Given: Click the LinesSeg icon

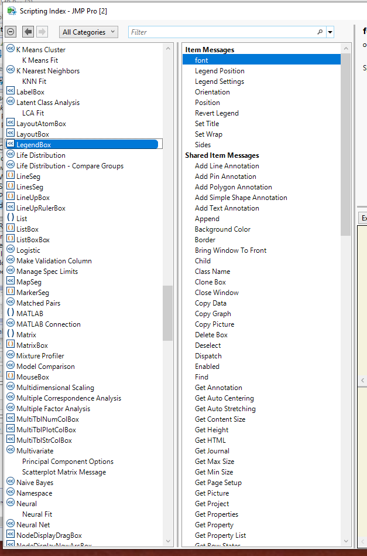Looking at the screenshot, I should (11, 187).
